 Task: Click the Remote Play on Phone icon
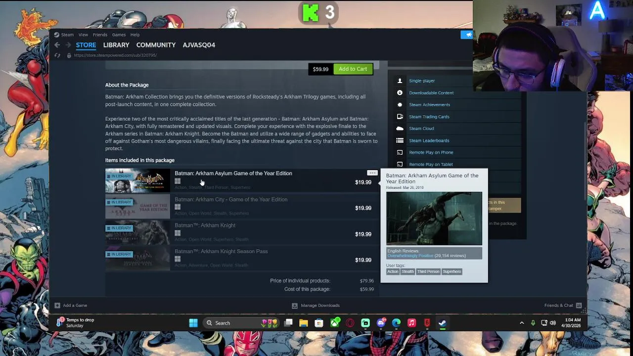(400, 152)
